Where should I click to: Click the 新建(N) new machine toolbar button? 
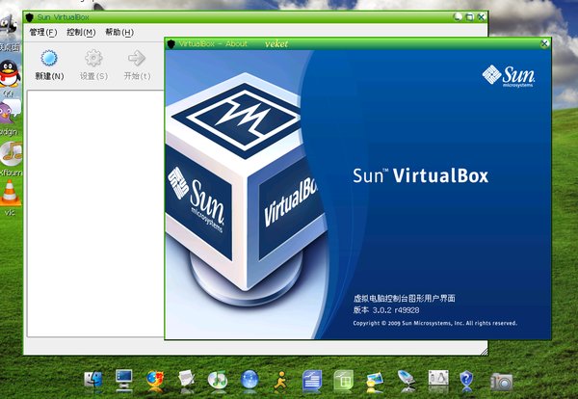pyautogui.click(x=49, y=66)
